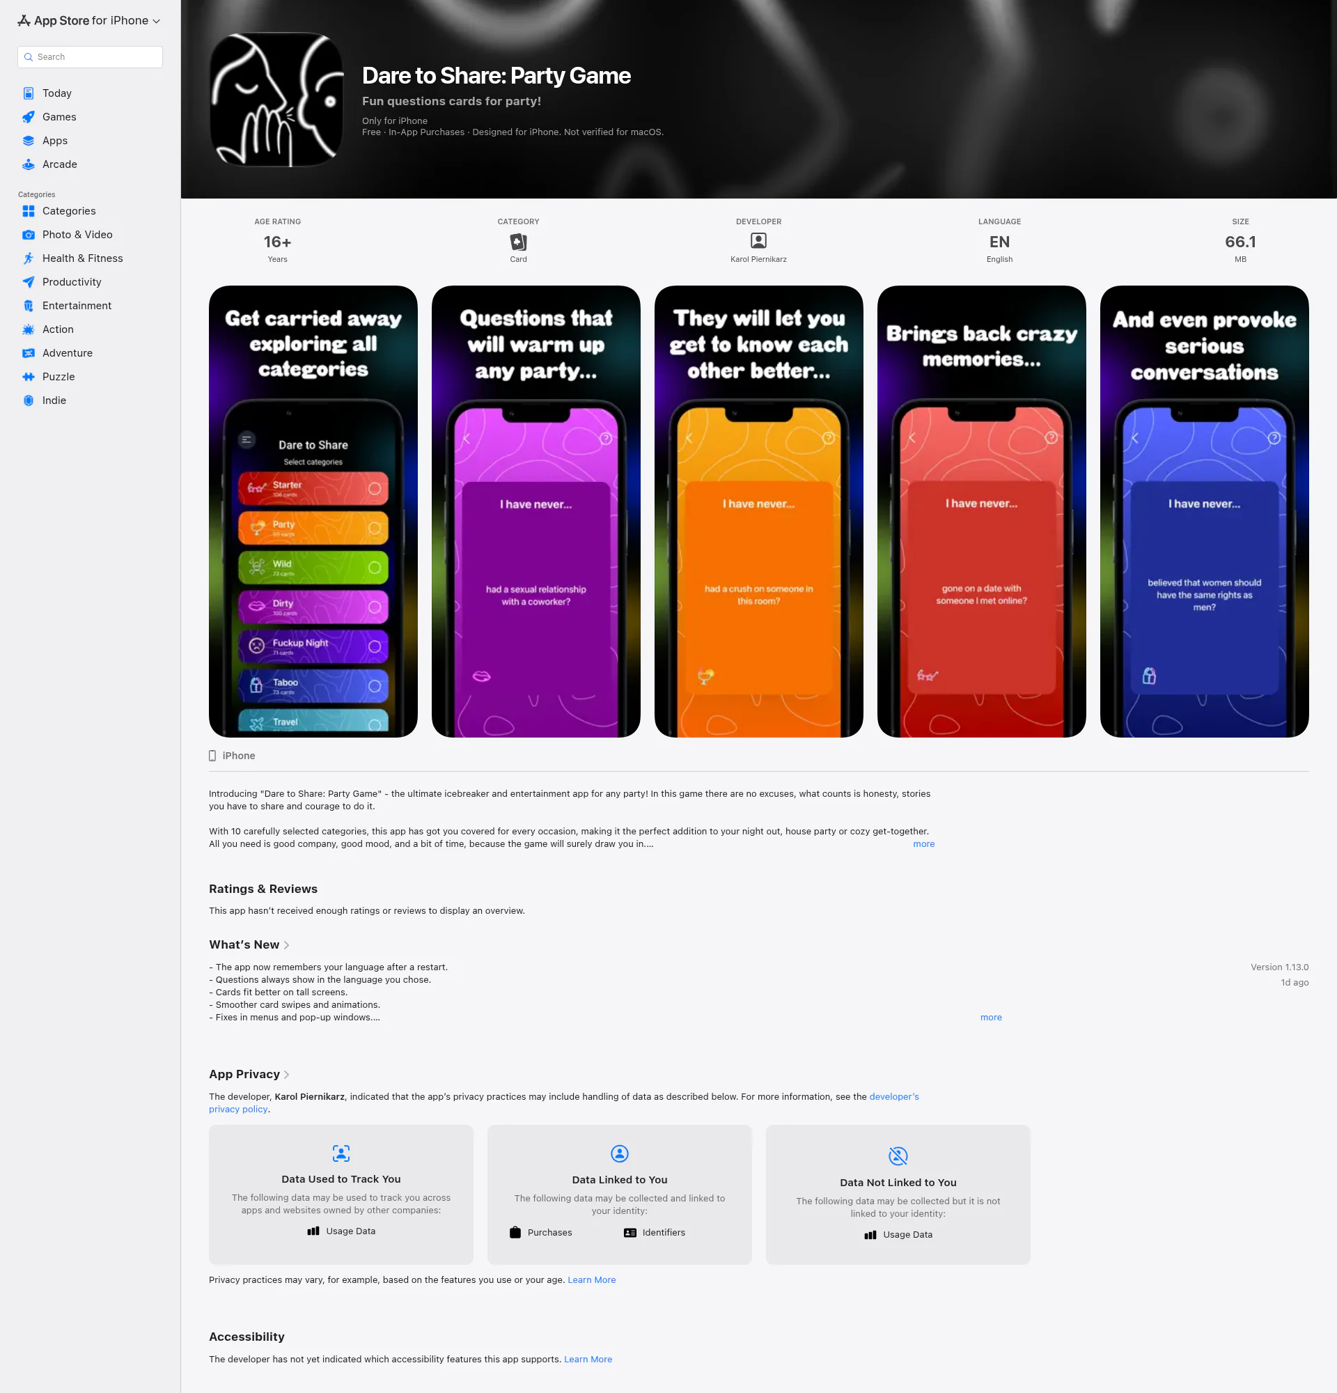
Task: Click Data Linked to You card
Action: coord(620,1194)
